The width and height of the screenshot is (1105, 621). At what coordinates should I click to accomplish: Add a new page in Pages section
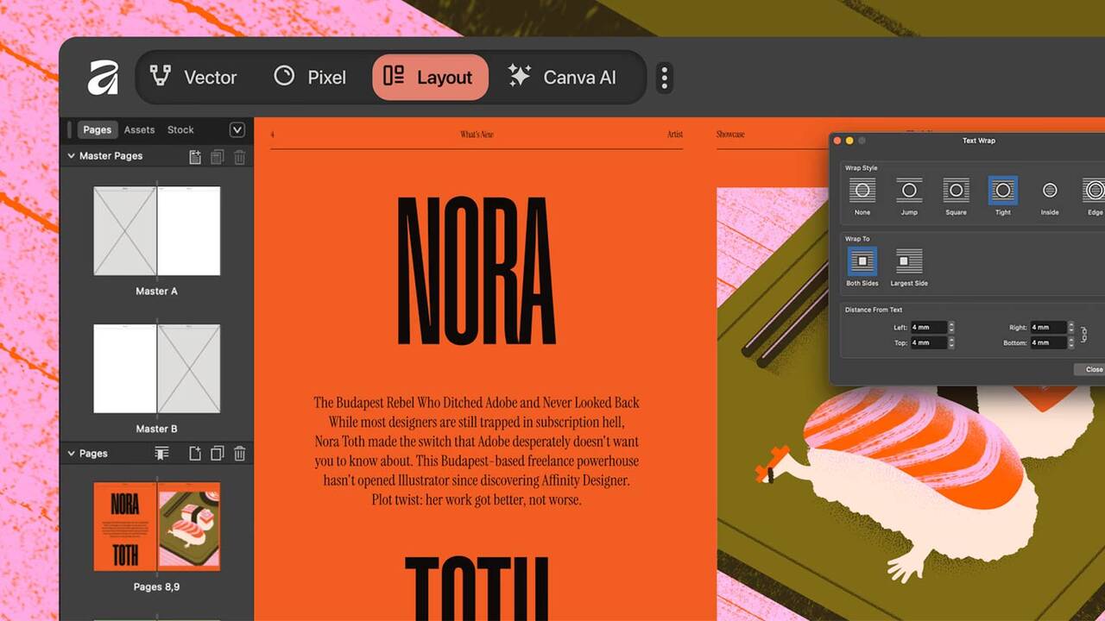click(x=195, y=453)
